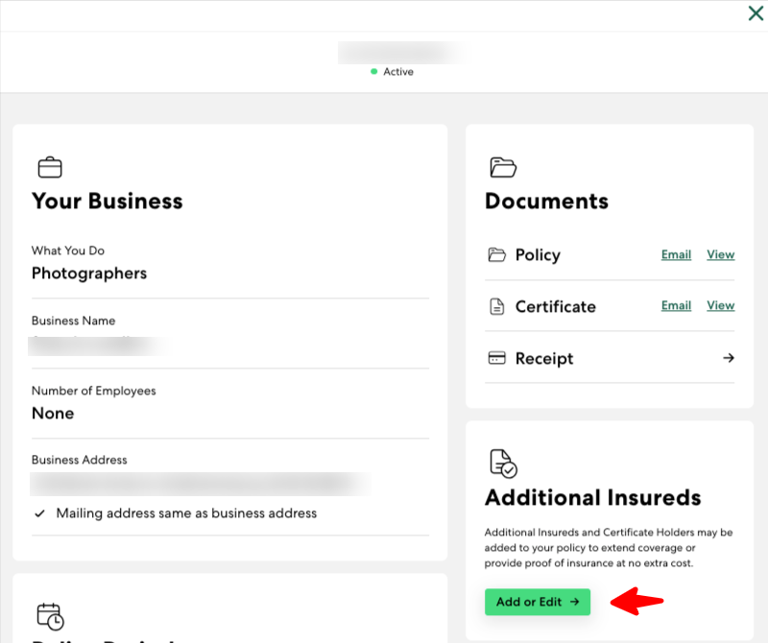Click the Receipt row label
This screenshot has height=643, width=768.
click(x=543, y=359)
